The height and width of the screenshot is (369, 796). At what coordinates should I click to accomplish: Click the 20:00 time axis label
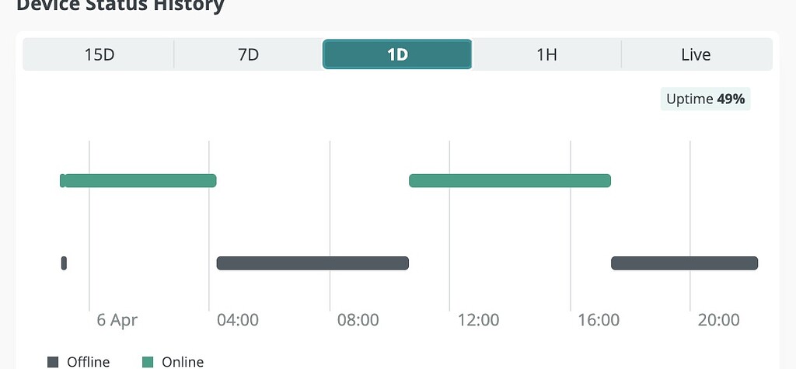718,320
